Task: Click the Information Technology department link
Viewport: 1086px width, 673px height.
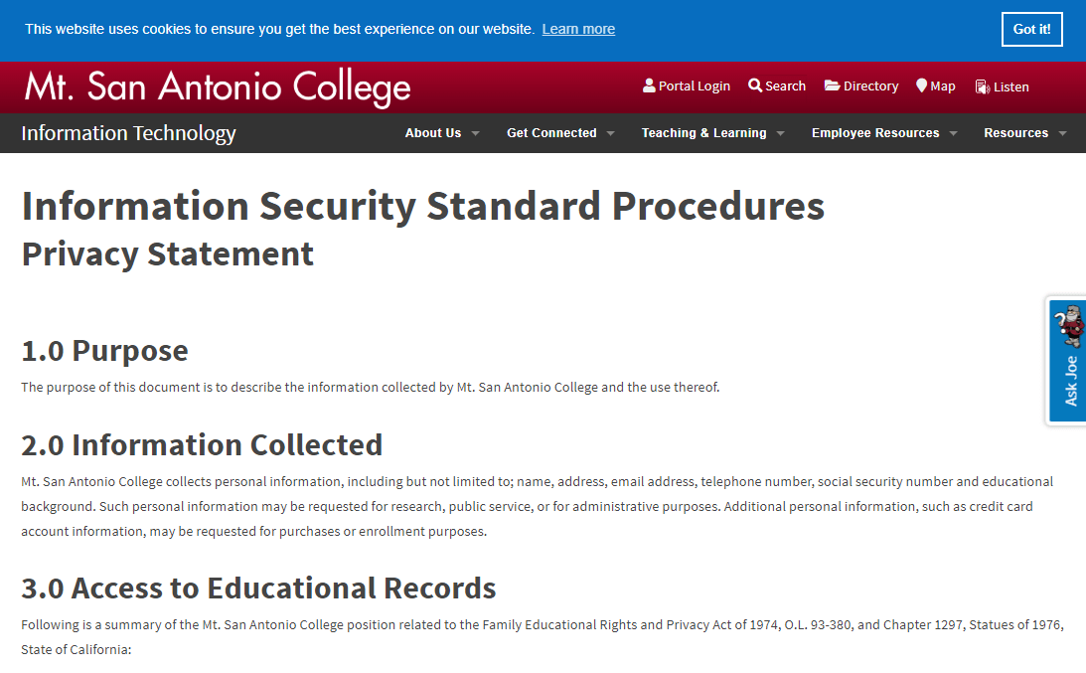Action: [x=128, y=132]
